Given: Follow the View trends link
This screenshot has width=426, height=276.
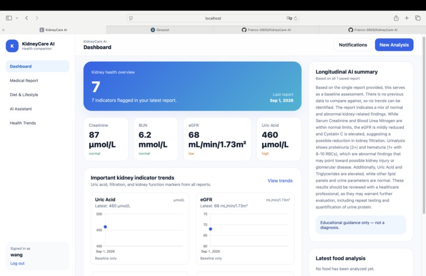Looking at the screenshot, I should [280, 181].
